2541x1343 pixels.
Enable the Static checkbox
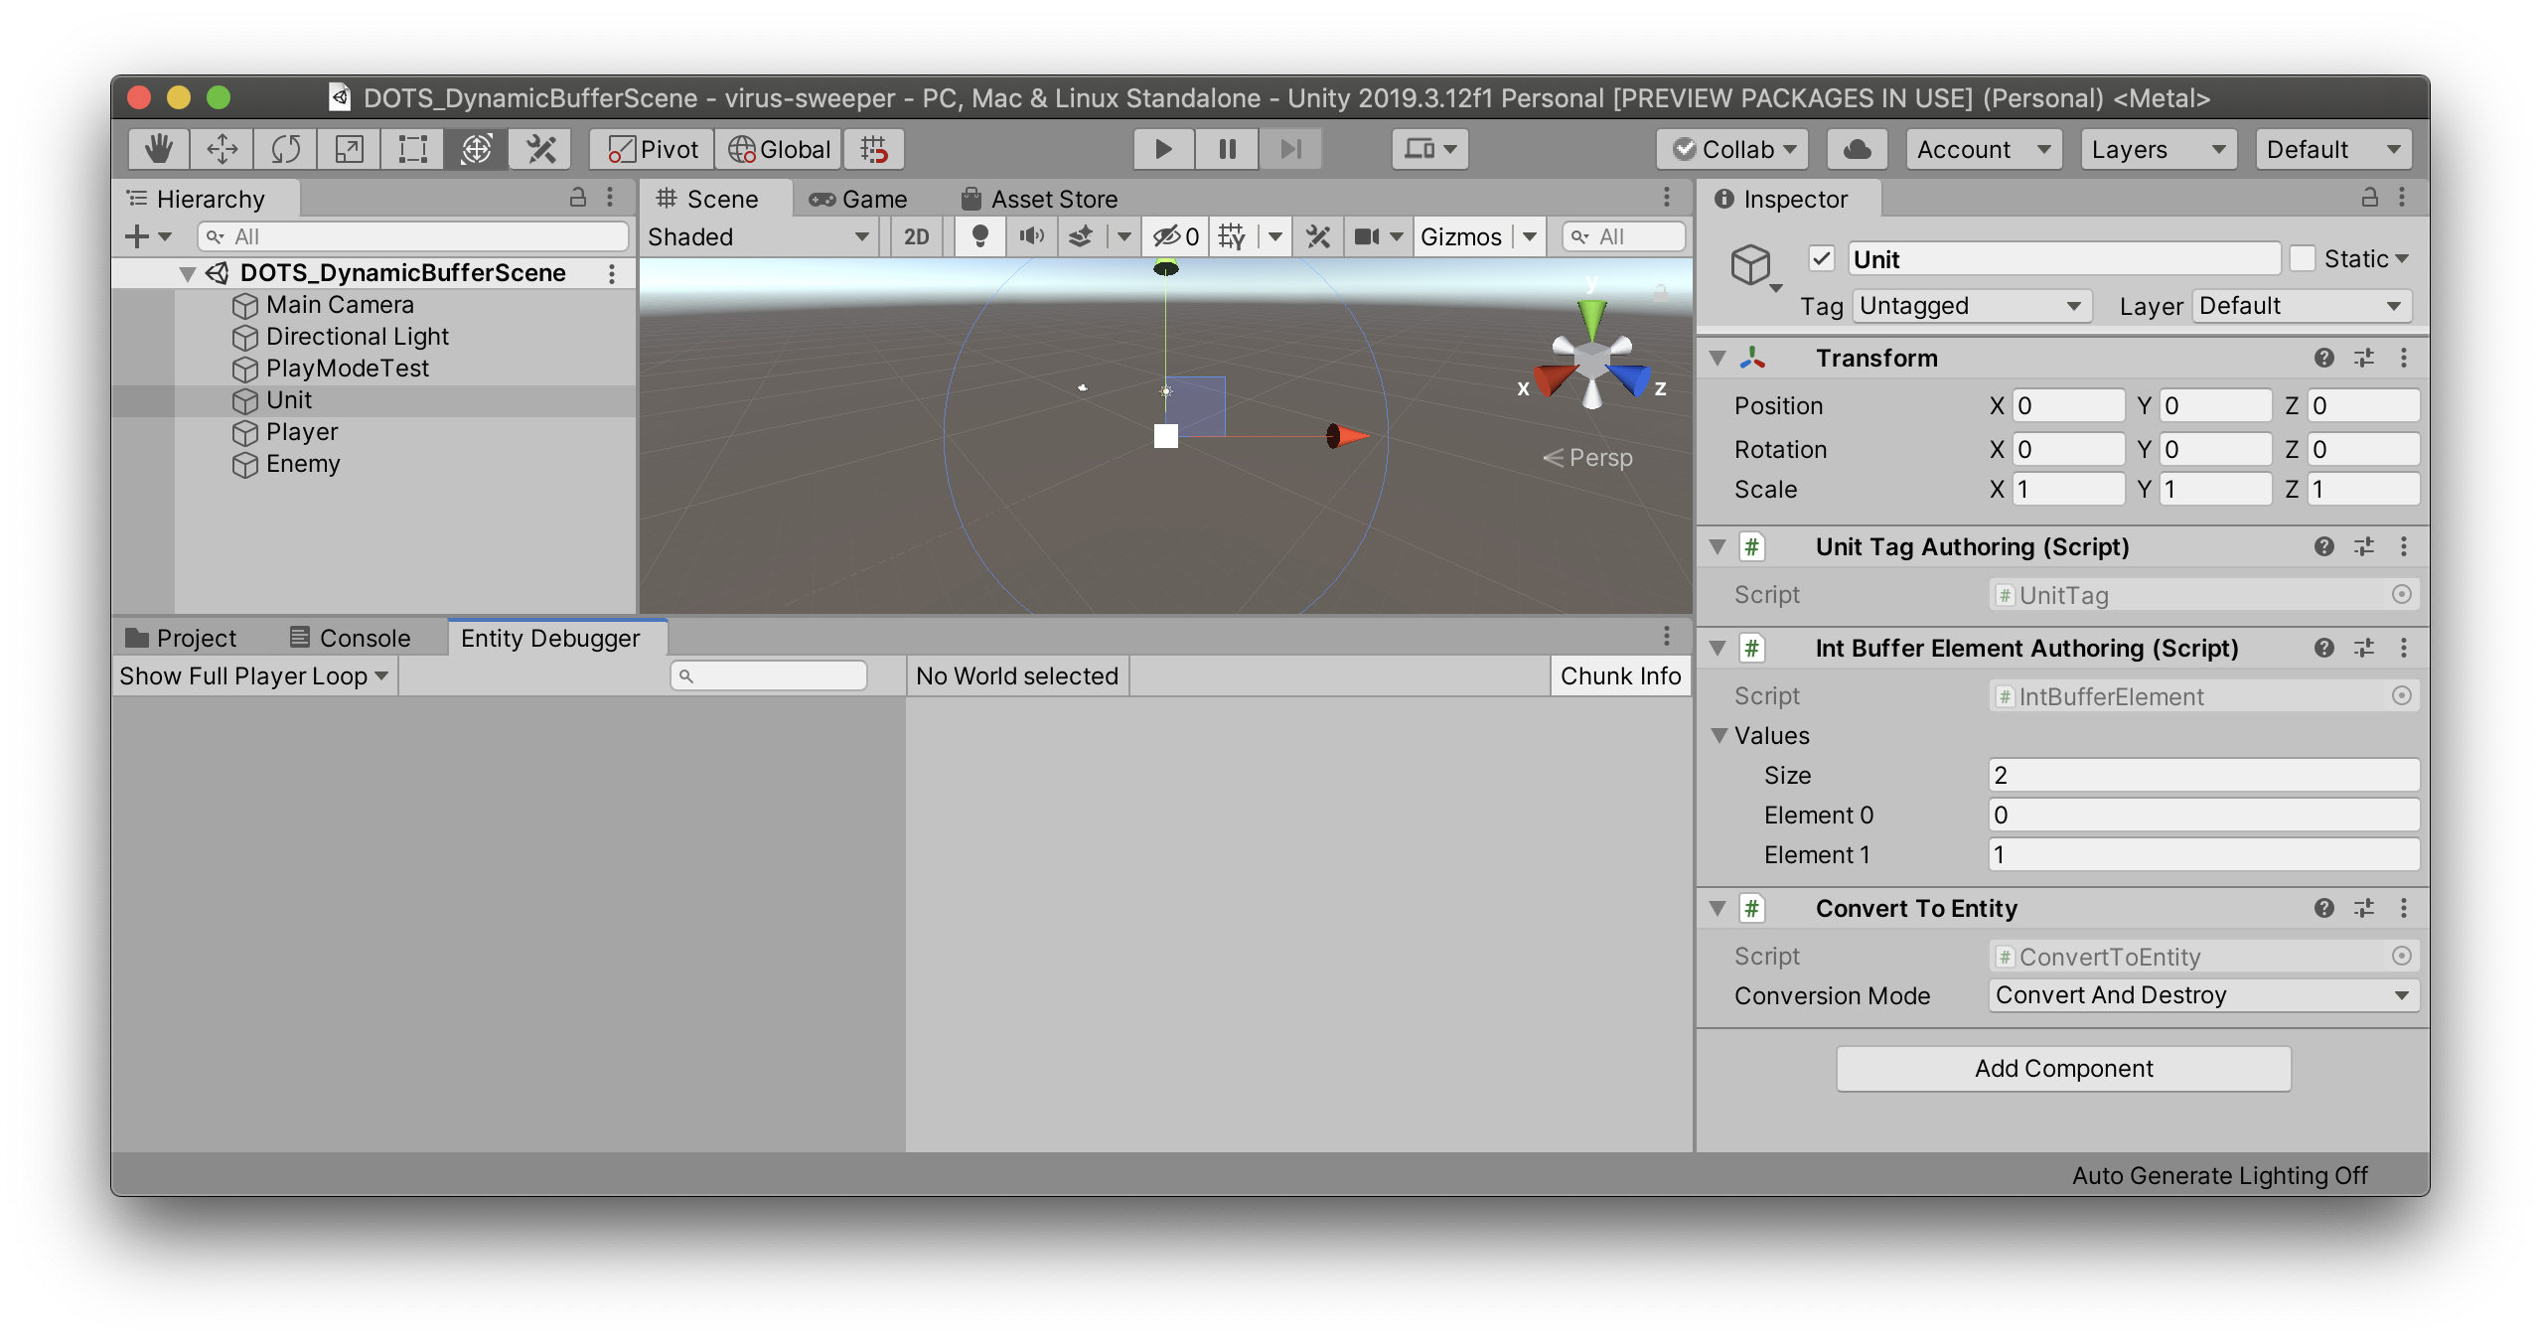click(x=2302, y=259)
